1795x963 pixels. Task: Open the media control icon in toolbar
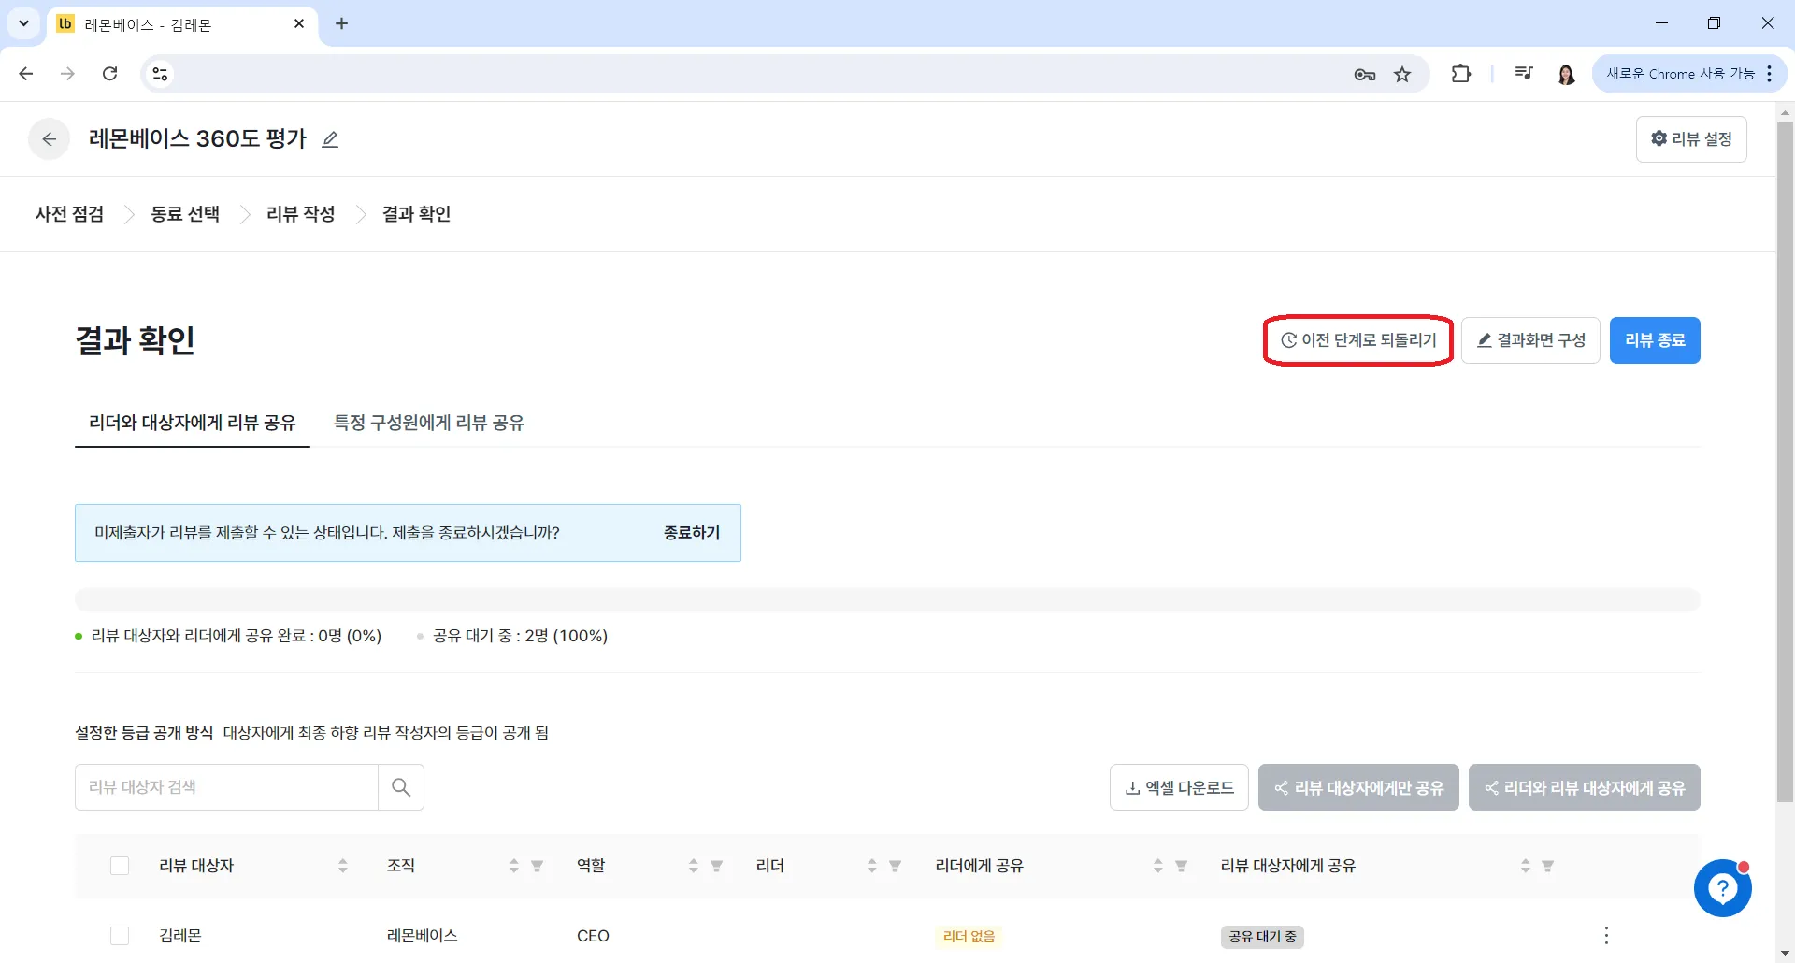[1524, 74]
